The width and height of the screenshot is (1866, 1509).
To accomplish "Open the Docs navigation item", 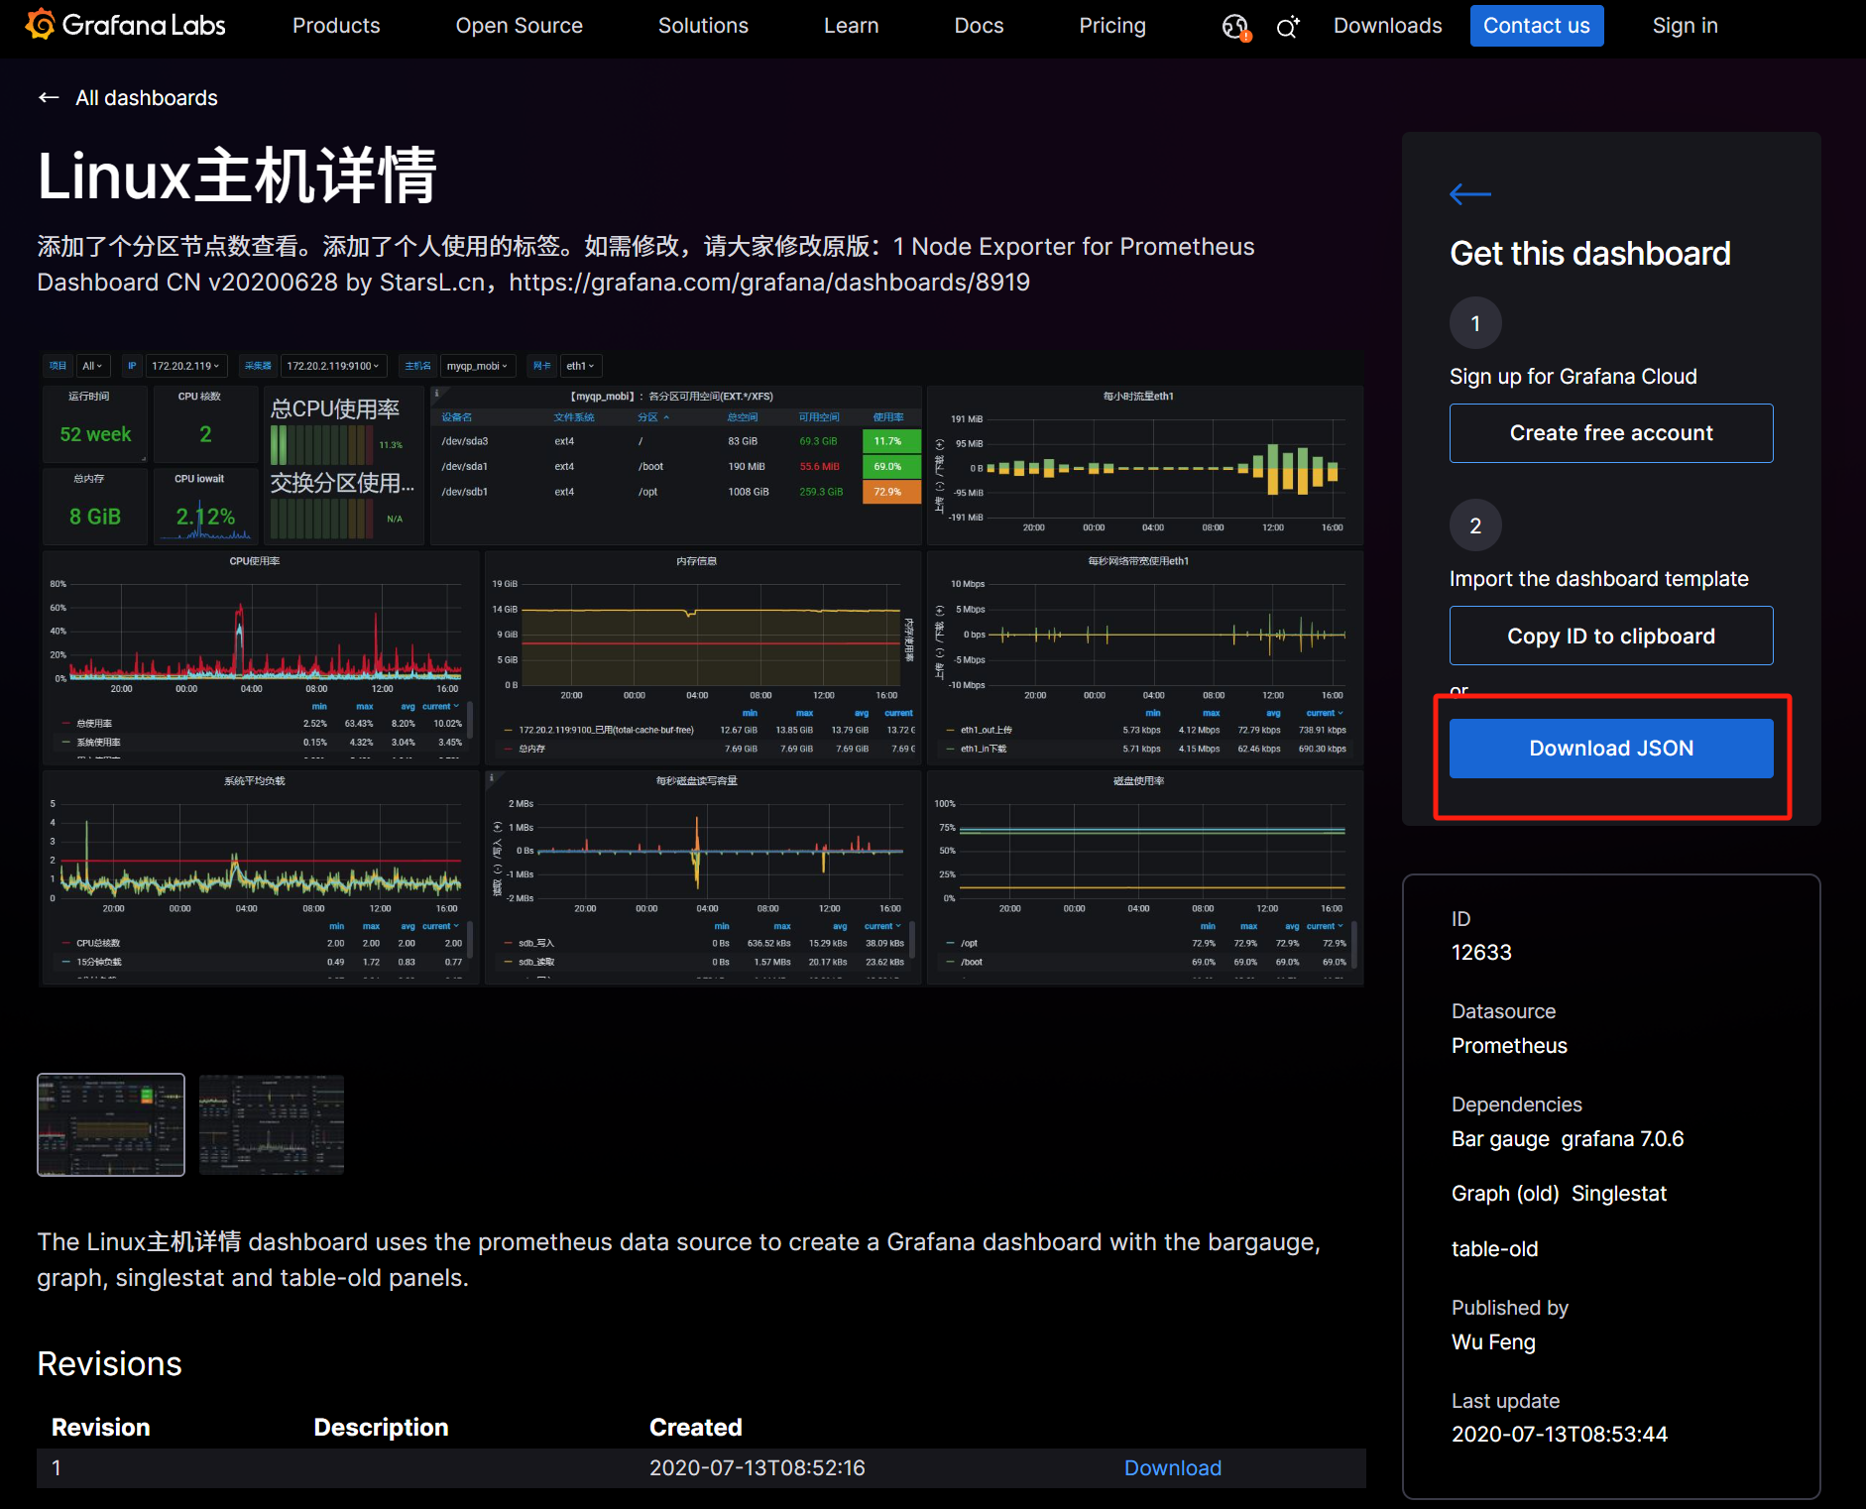I will [979, 26].
